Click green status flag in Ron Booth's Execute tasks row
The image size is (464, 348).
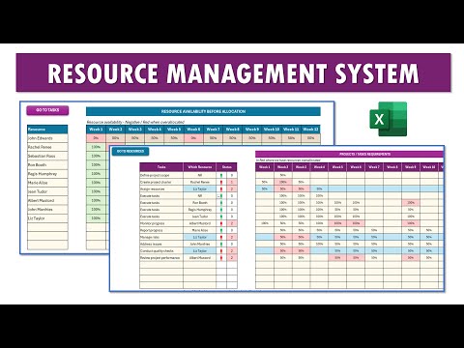point(221,203)
